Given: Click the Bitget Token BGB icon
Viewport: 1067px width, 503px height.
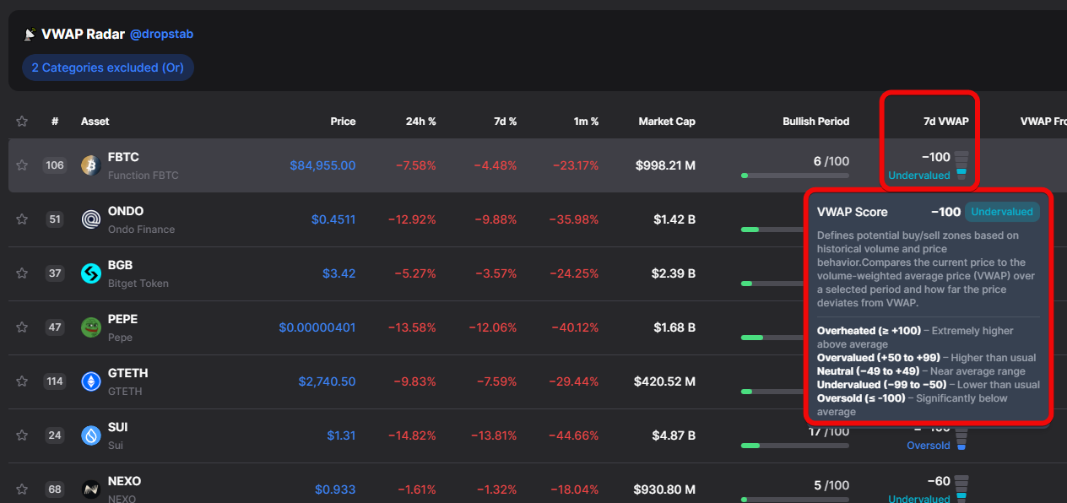Looking at the screenshot, I should tap(91, 273).
